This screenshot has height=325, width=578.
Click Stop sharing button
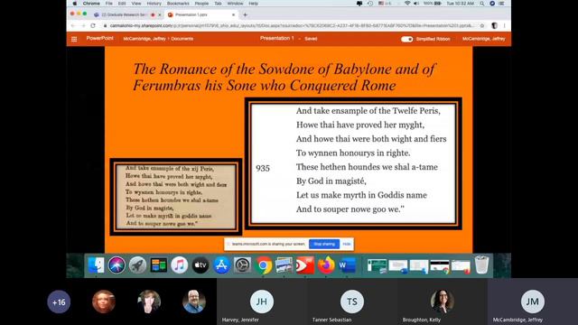click(x=324, y=244)
